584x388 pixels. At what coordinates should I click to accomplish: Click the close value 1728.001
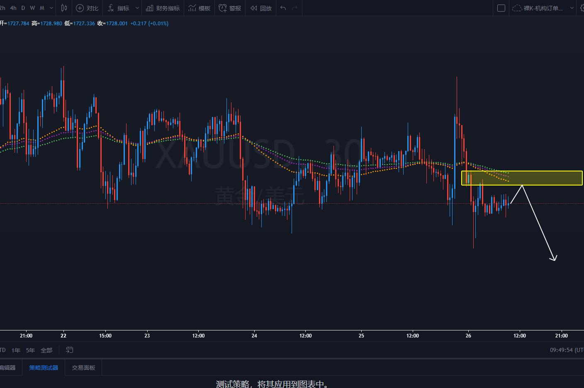click(117, 23)
